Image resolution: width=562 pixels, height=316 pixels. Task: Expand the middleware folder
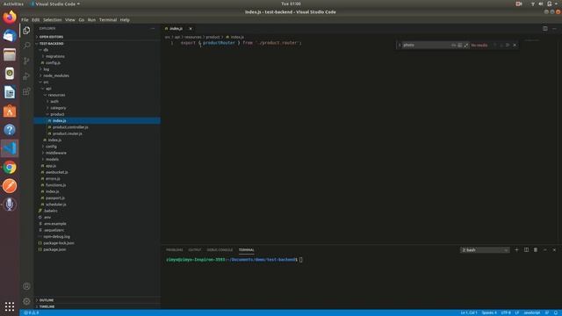[x=56, y=153]
